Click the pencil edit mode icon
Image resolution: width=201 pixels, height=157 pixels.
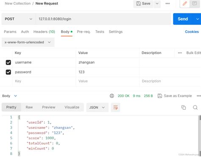[x=185, y=3]
